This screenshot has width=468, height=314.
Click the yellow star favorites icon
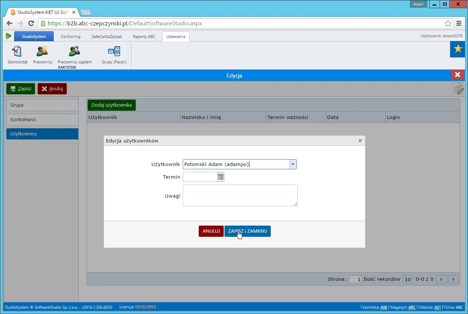[x=457, y=50]
